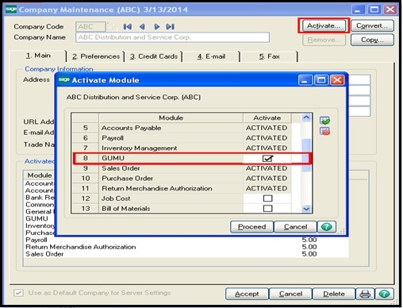Select GUMU in activated modules list

coord(36,219)
